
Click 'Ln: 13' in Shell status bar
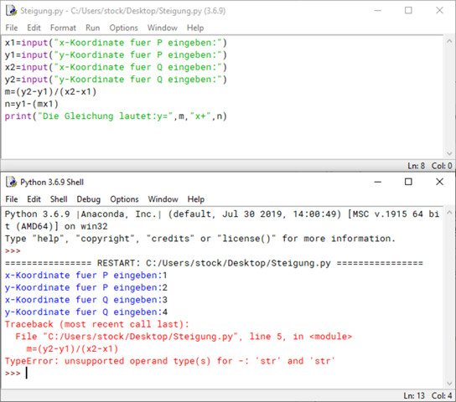pos(414,395)
